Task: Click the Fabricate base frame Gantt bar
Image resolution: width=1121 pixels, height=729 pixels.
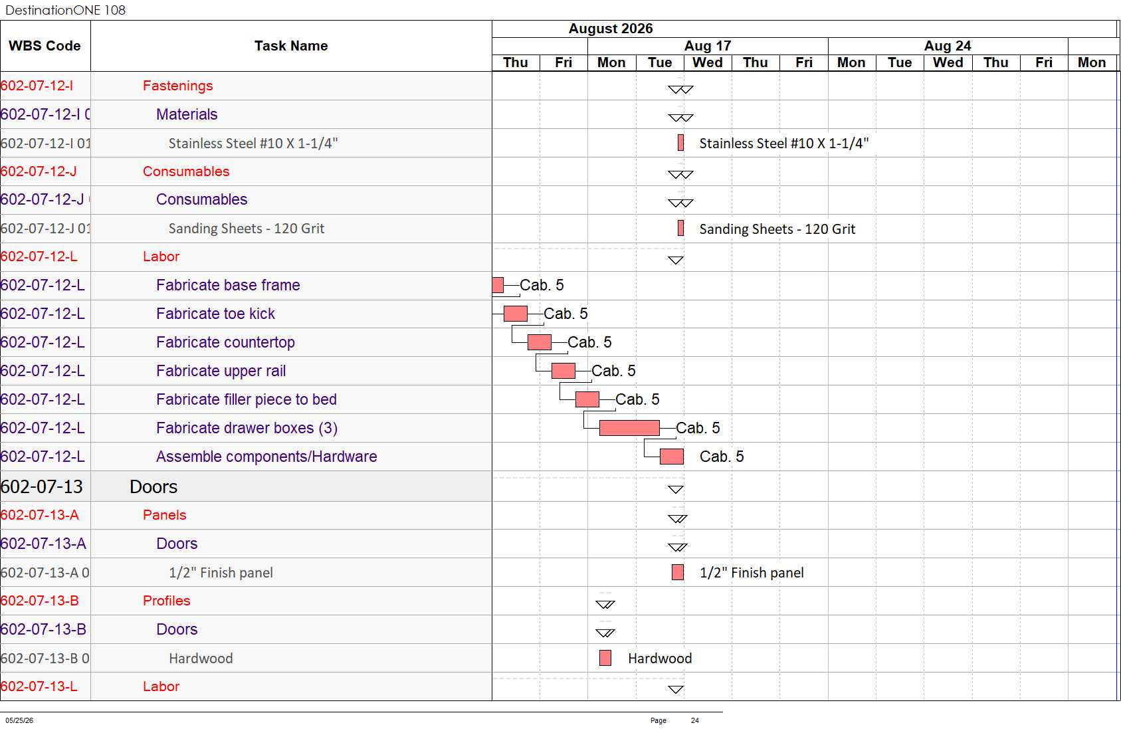Action: (498, 285)
